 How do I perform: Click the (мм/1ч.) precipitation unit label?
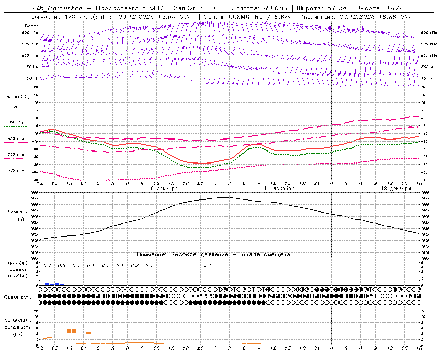(18, 276)
